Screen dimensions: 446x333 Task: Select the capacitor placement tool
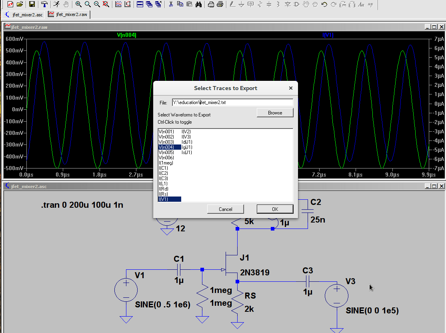click(268, 5)
